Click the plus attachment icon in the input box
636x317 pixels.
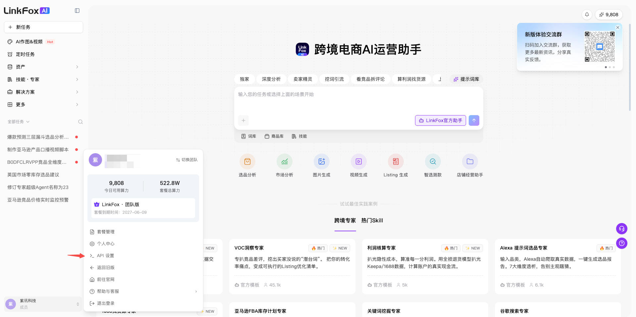point(243,120)
